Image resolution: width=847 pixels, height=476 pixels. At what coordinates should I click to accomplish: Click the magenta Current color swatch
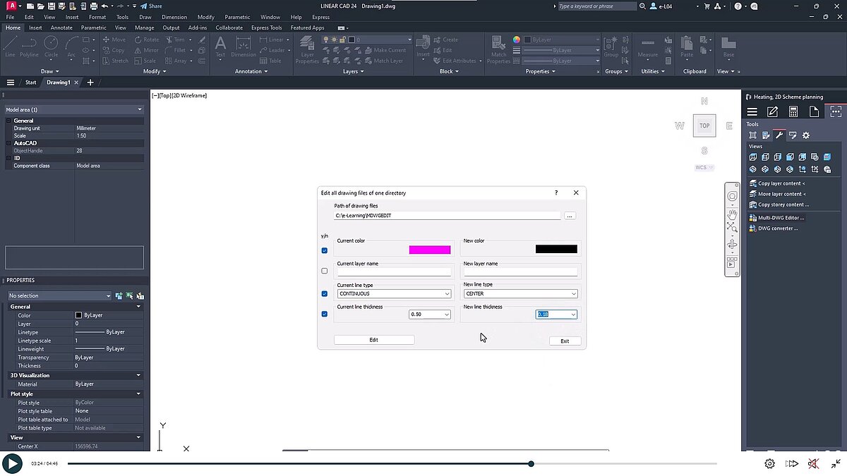coord(429,250)
